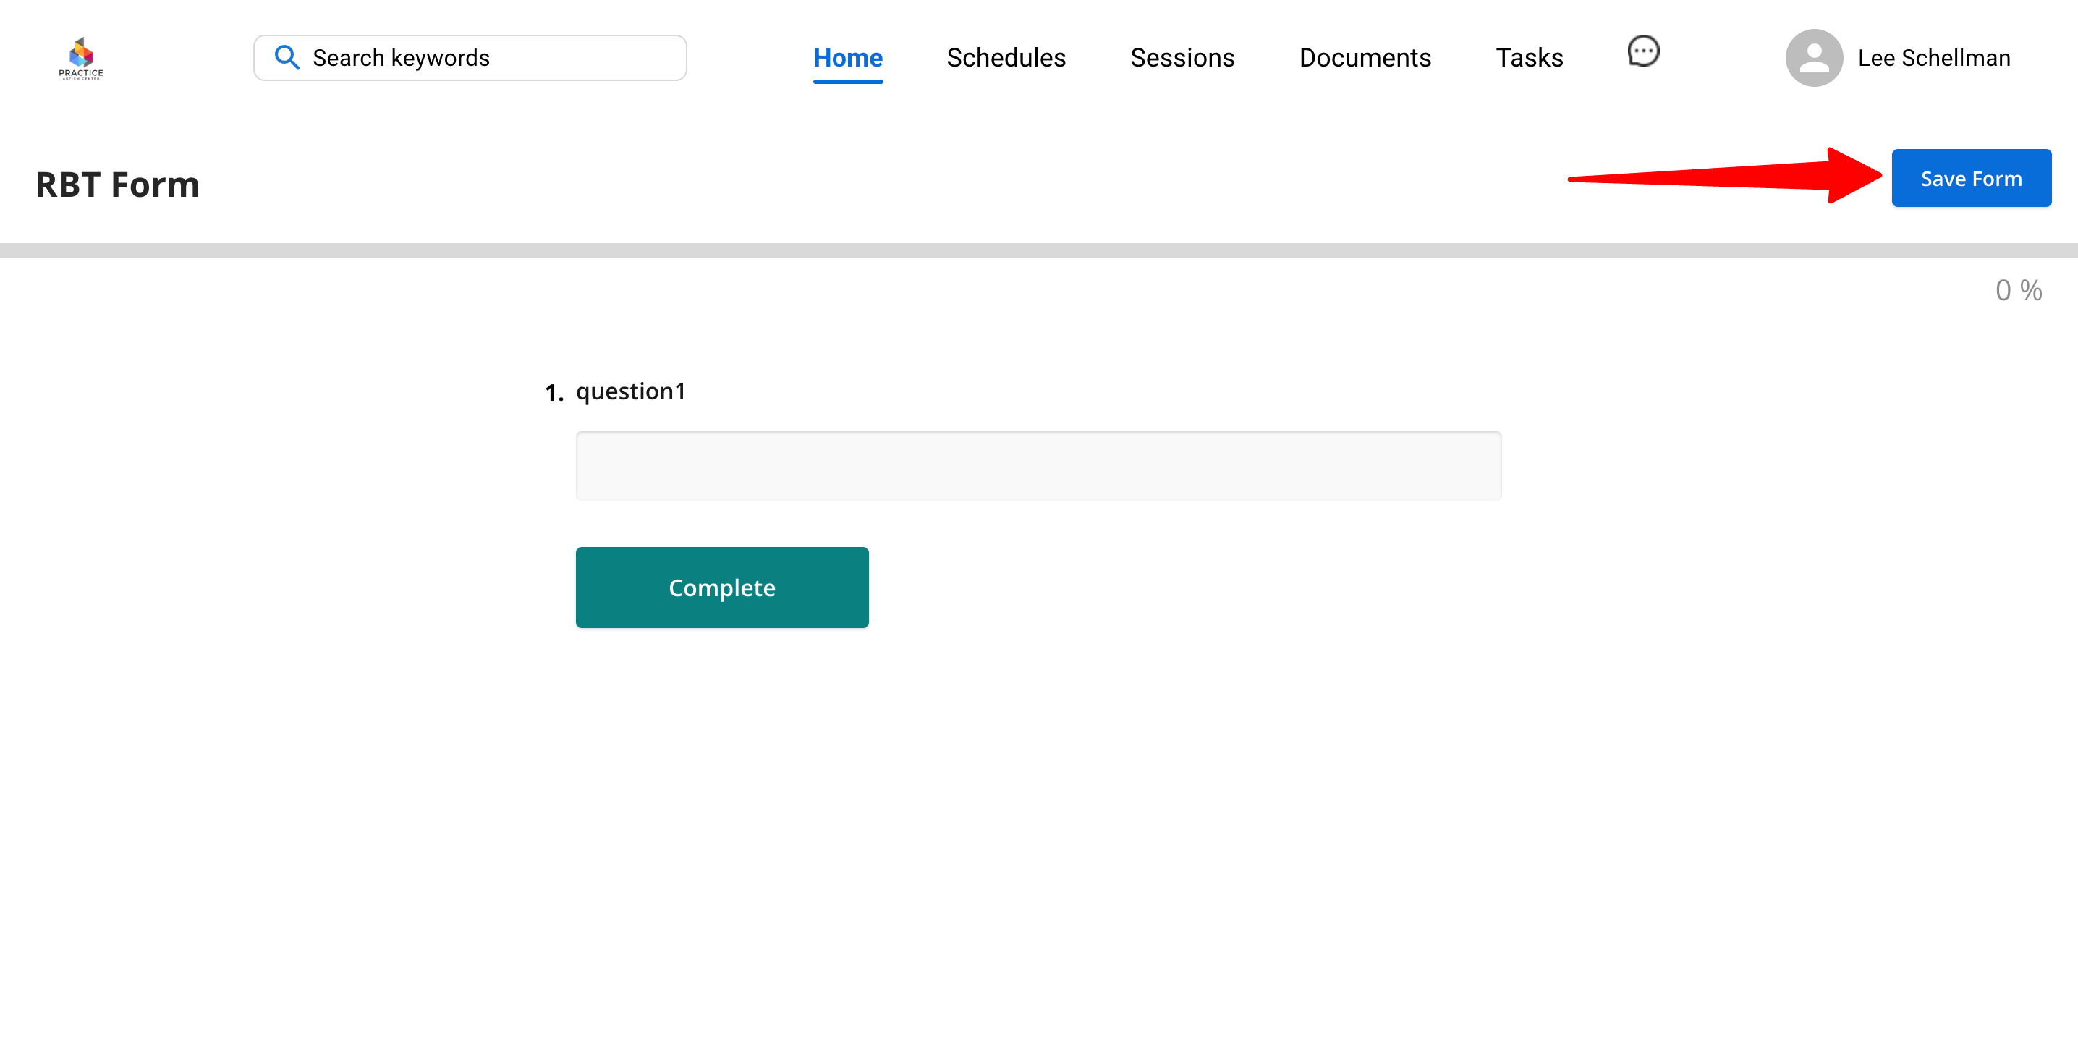
Task: Click the gray form progress bar
Action: (1038, 250)
